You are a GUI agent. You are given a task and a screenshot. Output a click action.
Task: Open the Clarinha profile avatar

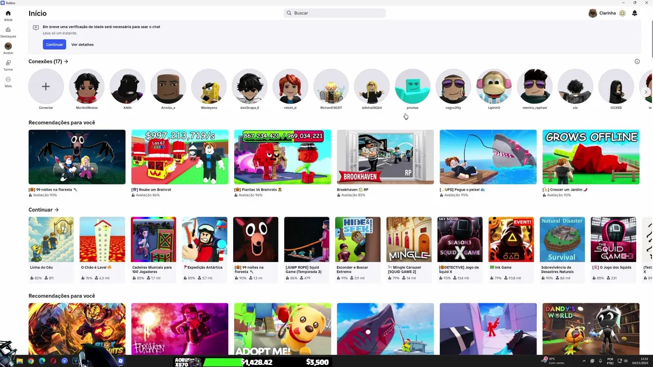coord(593,13)
